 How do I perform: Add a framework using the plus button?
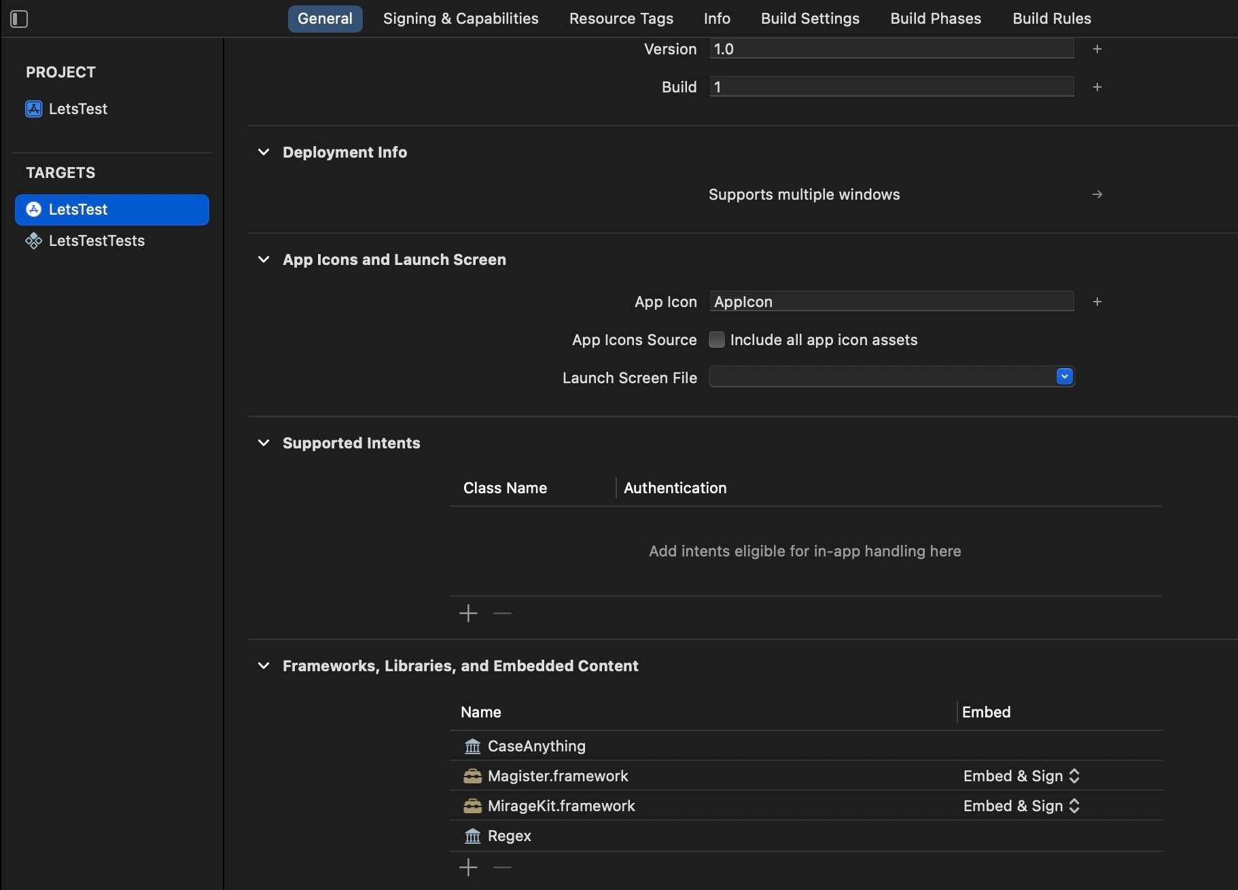point(468,868)
